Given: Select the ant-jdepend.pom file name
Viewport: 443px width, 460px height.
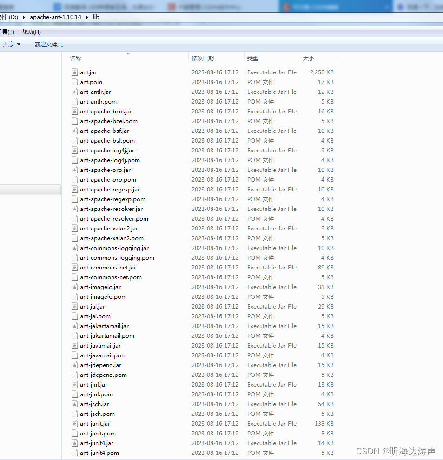Looking at the screenshot, I should point(103,375).
